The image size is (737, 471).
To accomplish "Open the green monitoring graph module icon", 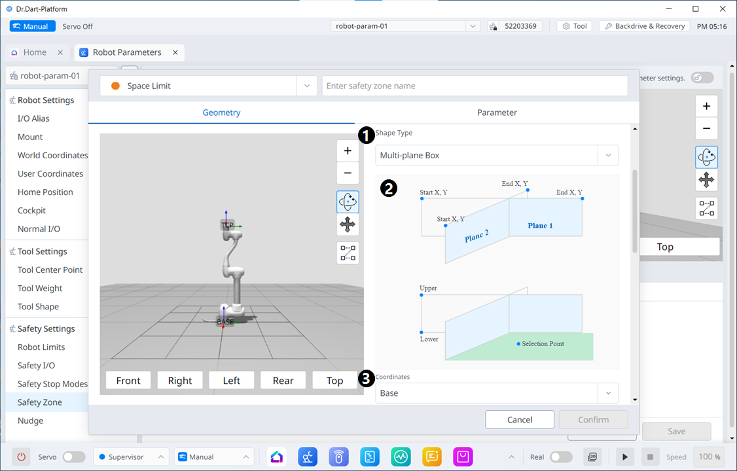I will click(401, 457).
